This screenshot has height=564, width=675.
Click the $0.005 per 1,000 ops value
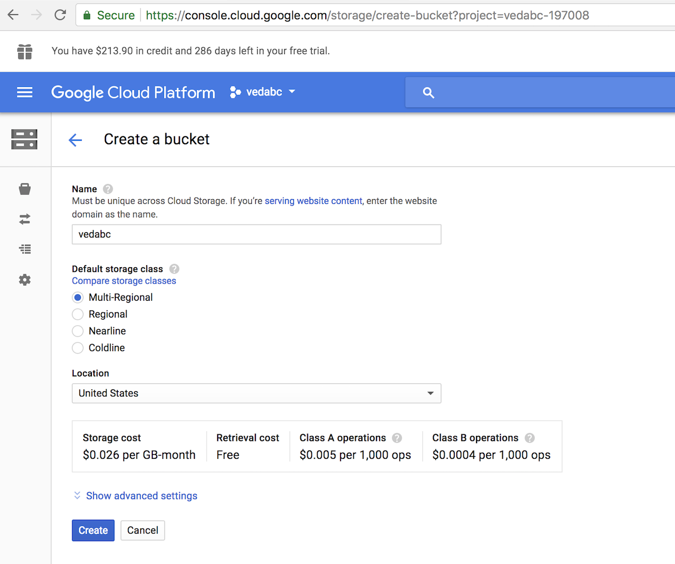(x=355, y=455)
